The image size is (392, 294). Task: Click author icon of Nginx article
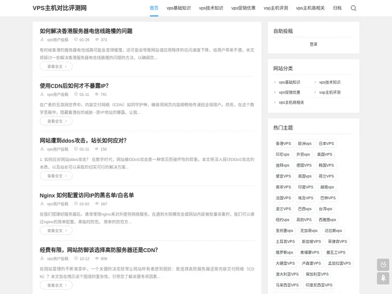point(42,204)
